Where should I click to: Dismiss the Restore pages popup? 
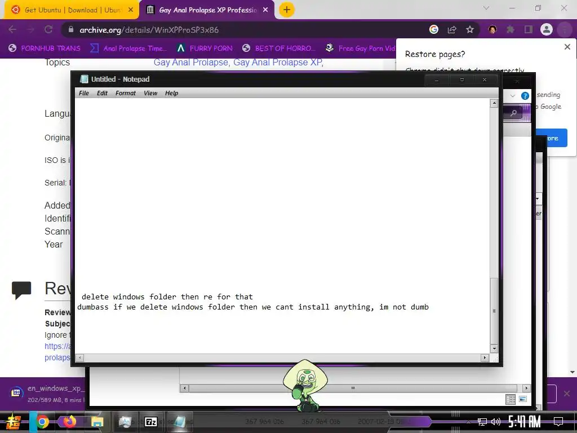tap(567, 47)
